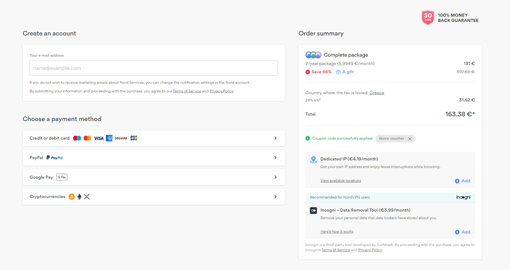Choose Google Pay as payment method

(x=154, y=177)
